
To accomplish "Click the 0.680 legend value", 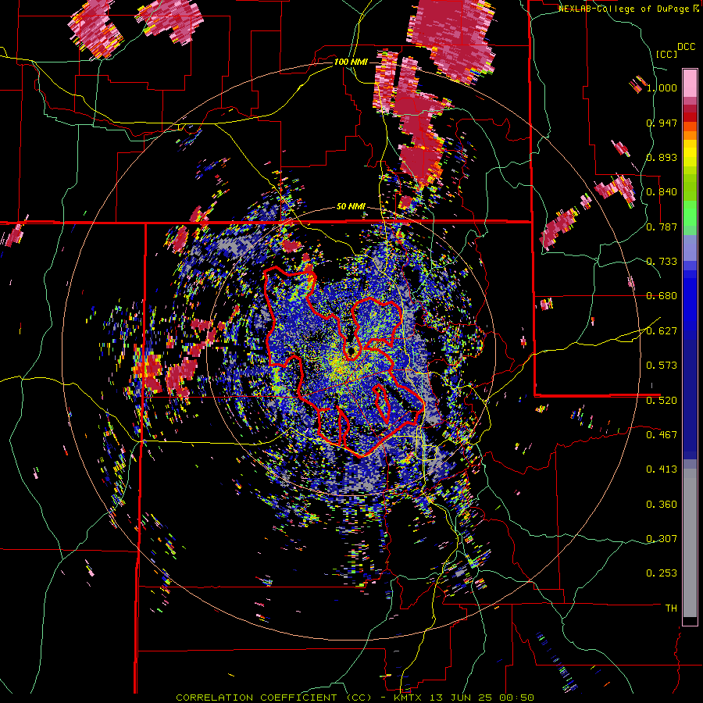I will [x=662, y=296].
